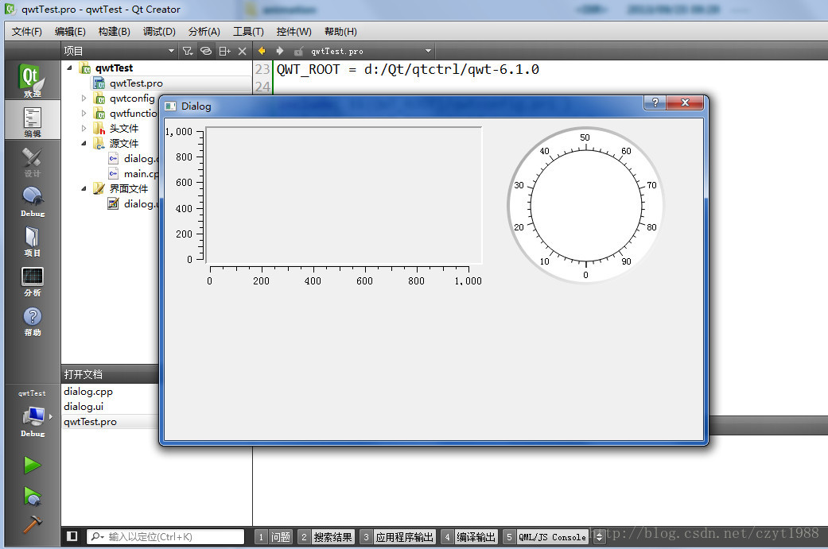Open the 工具(T) menu
Viewport: 828px width, 549px height.
(x=248, y=32)
